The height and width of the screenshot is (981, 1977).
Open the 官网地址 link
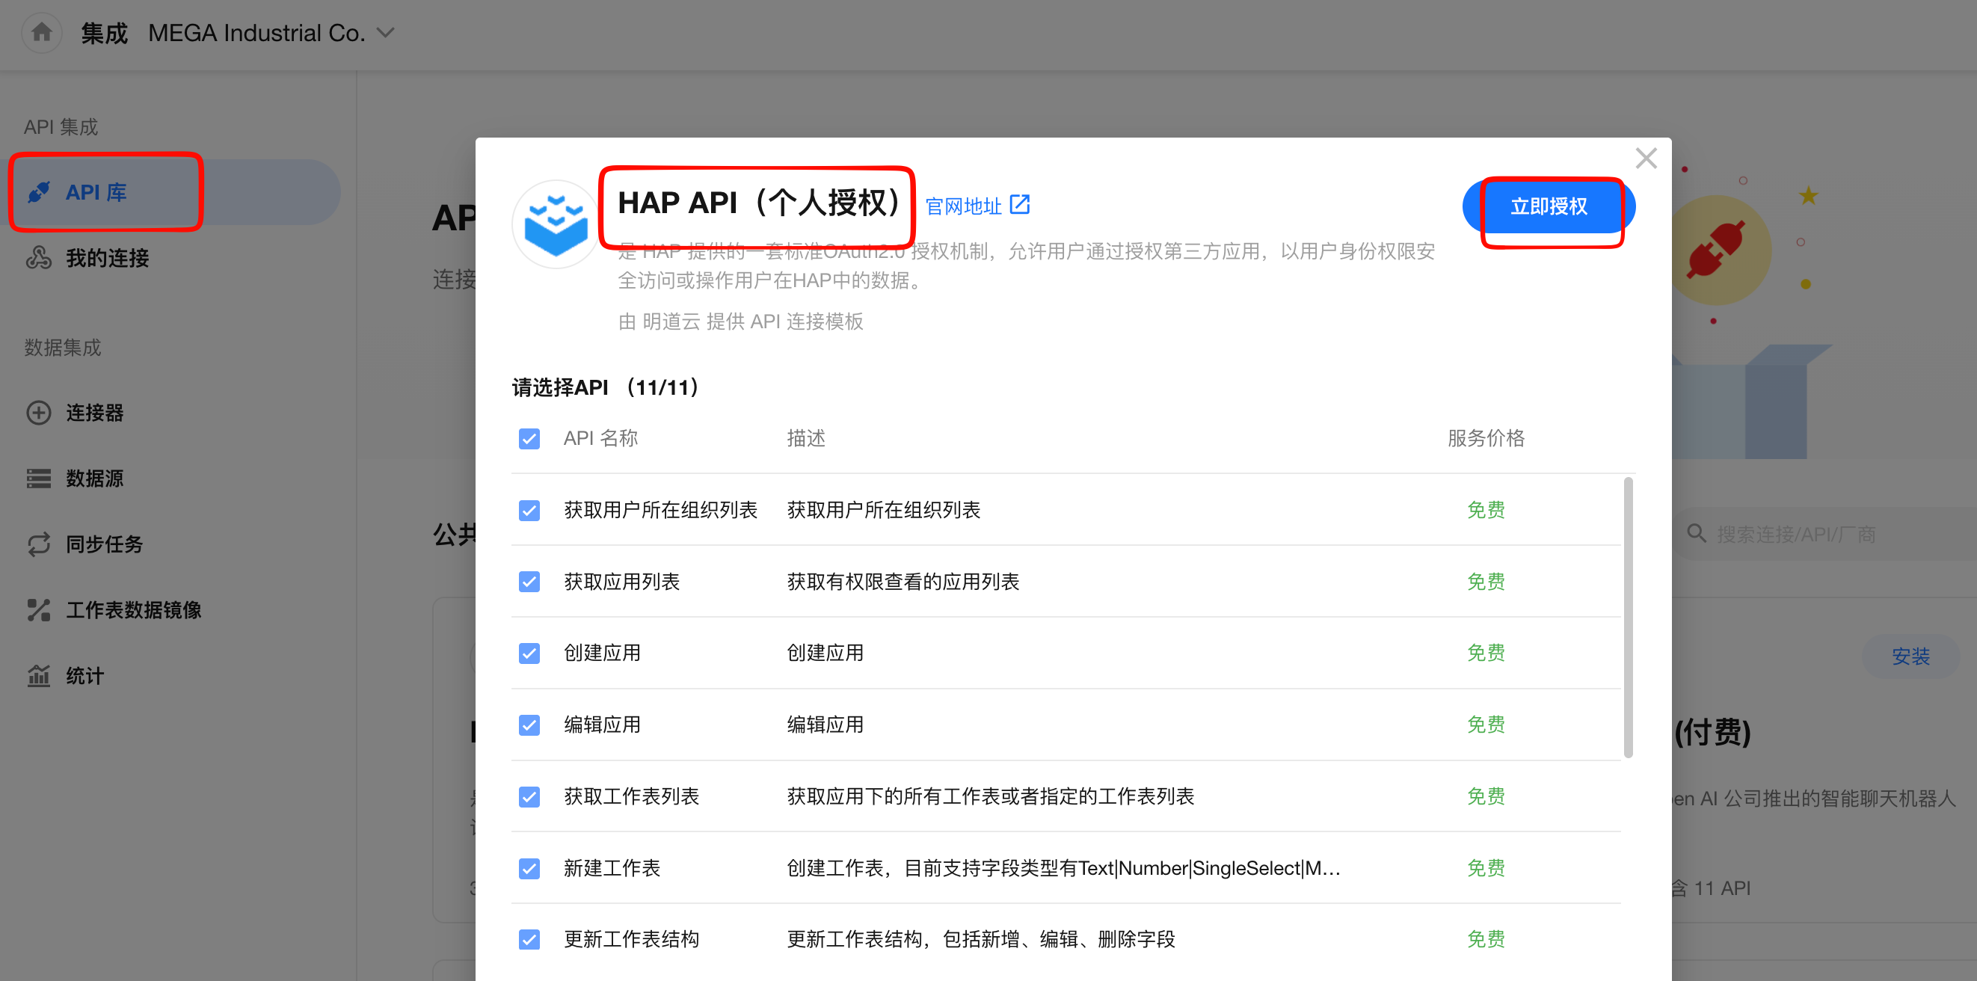963,206
